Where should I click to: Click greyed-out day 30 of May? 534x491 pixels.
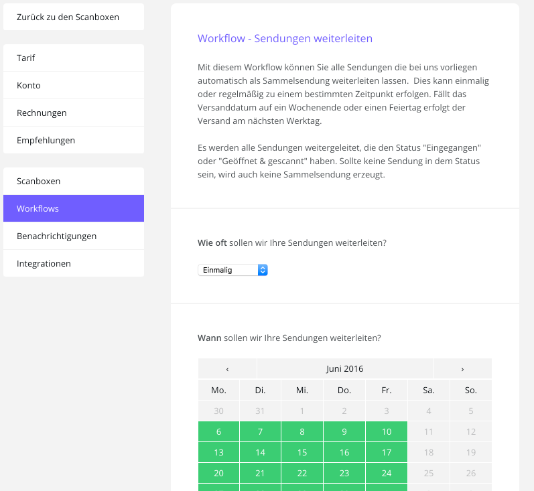click(218, 411)
